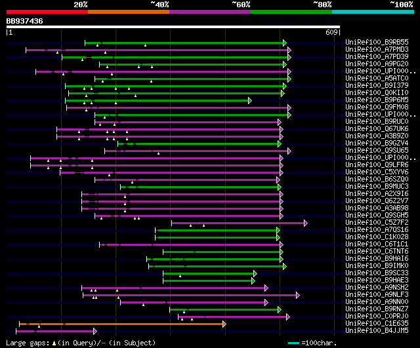420x348 pixels.
Task: Select hit UniRef100_A9PG20
Action: click(377, 64)
